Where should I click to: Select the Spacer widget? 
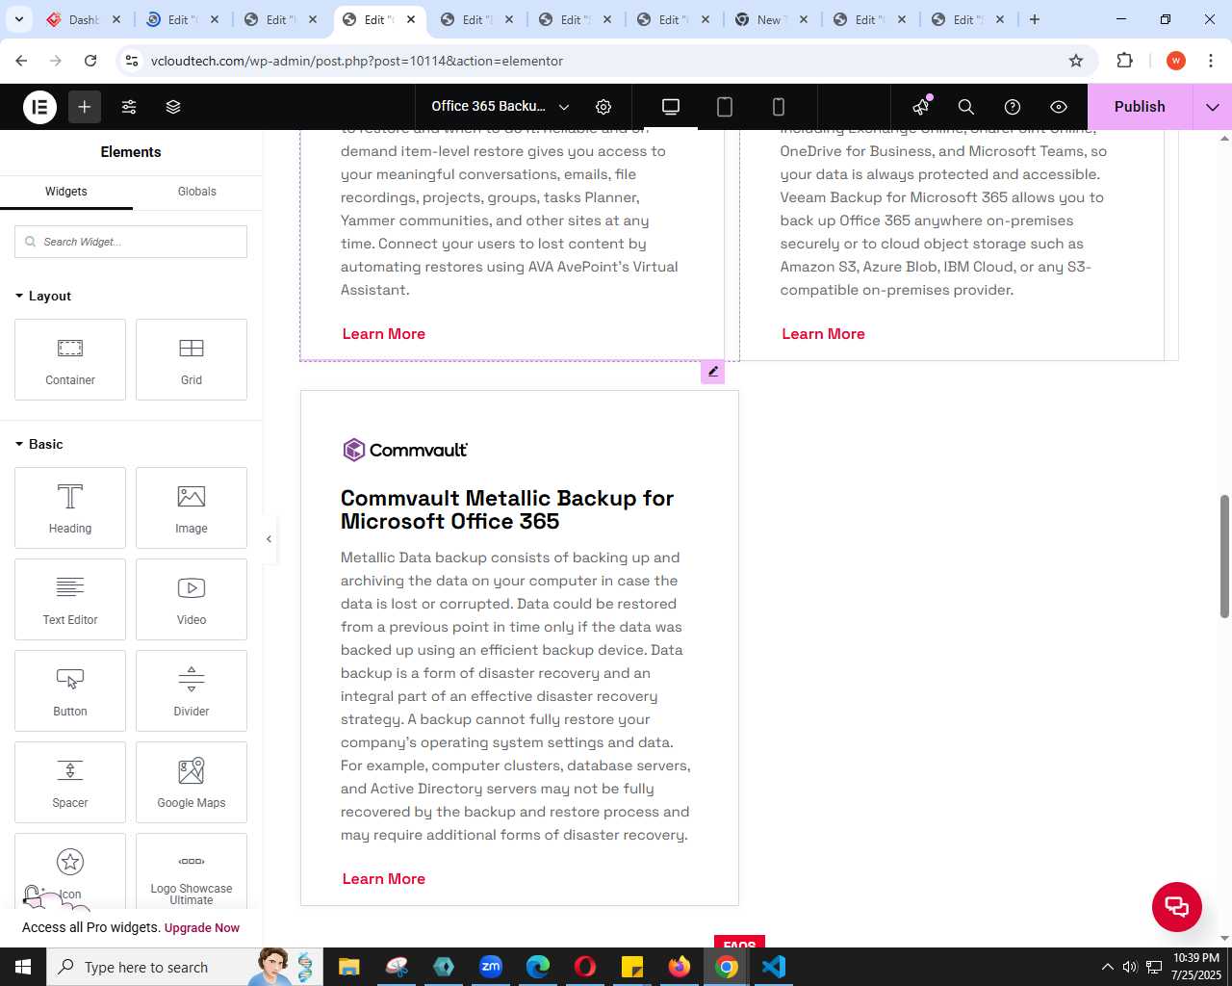coord(70,782)
